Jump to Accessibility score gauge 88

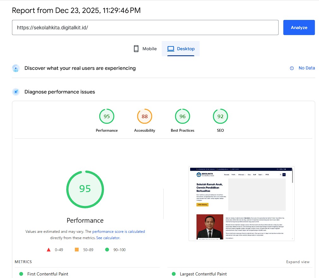[145, 117]
